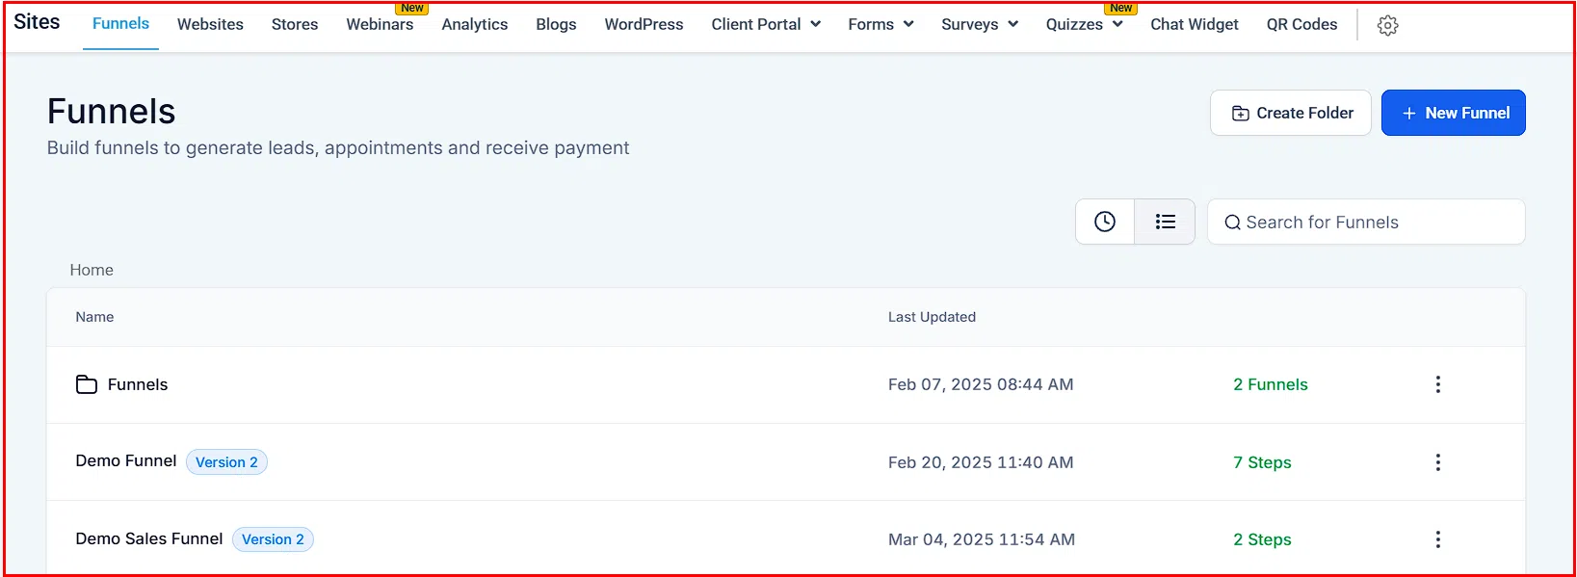Click the Create Folder button
The height and width of the screenshot is (577, 1577).
pyautogui.click(x=1290, y=113)
